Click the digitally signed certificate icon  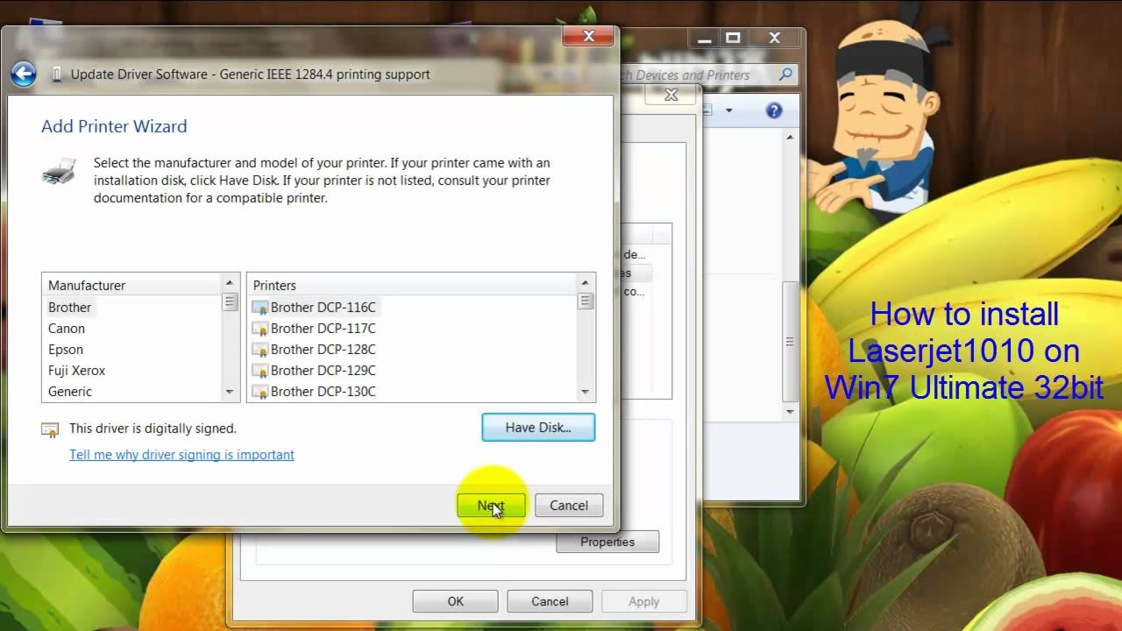[51, 429]
